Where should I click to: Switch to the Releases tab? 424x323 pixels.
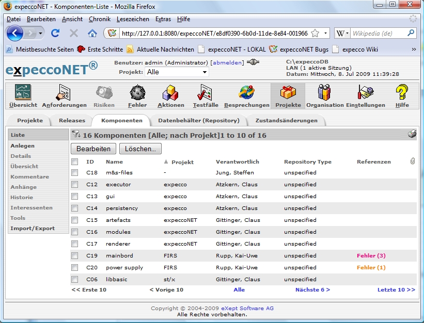tap(72, 120)
